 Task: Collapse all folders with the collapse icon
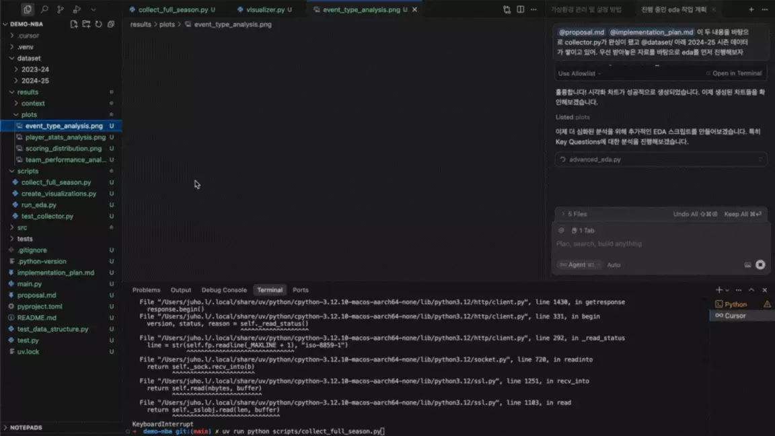pos(111,24)
